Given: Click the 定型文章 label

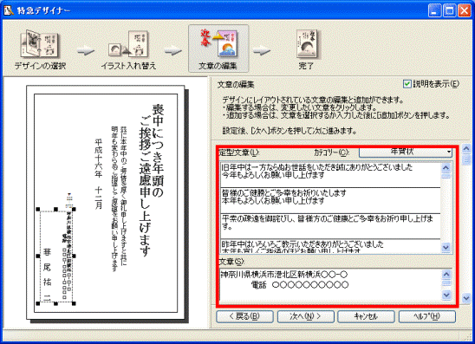Looking at the screenshot, I should click(238, 153).
